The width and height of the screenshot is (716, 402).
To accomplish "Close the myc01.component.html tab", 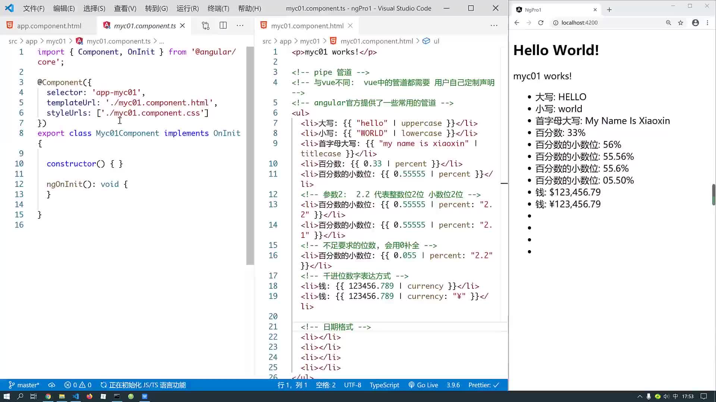I will pyautogui.click(x=350, y=26).
